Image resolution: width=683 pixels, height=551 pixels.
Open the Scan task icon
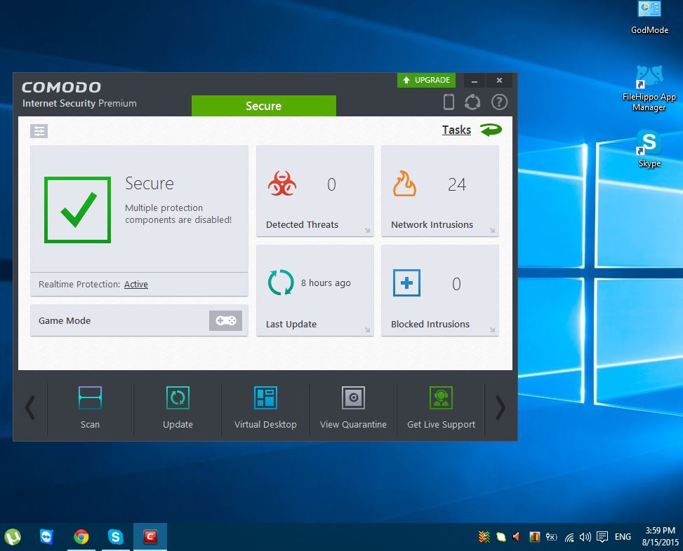[x=90, y=397]
